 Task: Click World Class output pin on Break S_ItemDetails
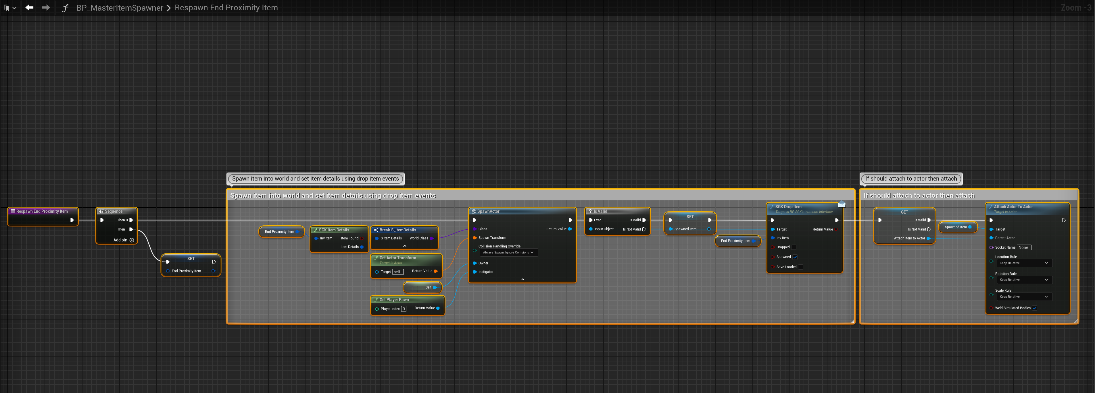432,238
